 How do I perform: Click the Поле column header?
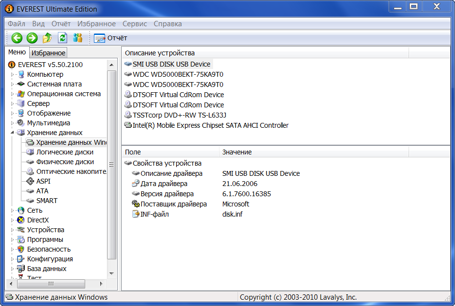coord(171,152)
